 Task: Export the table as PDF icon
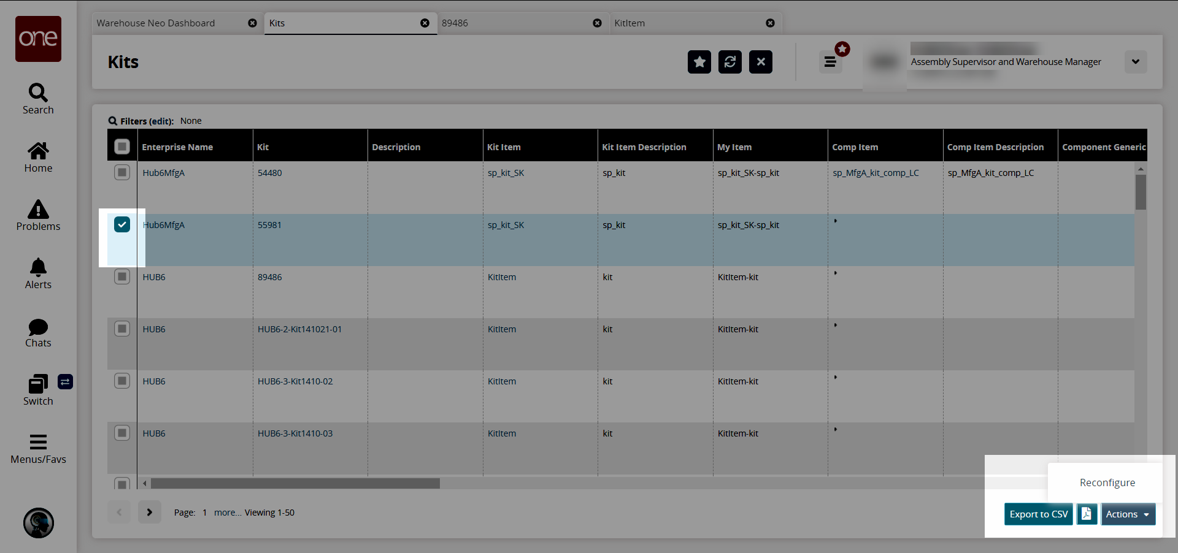pyautogui.click(x=1086, y=514)
